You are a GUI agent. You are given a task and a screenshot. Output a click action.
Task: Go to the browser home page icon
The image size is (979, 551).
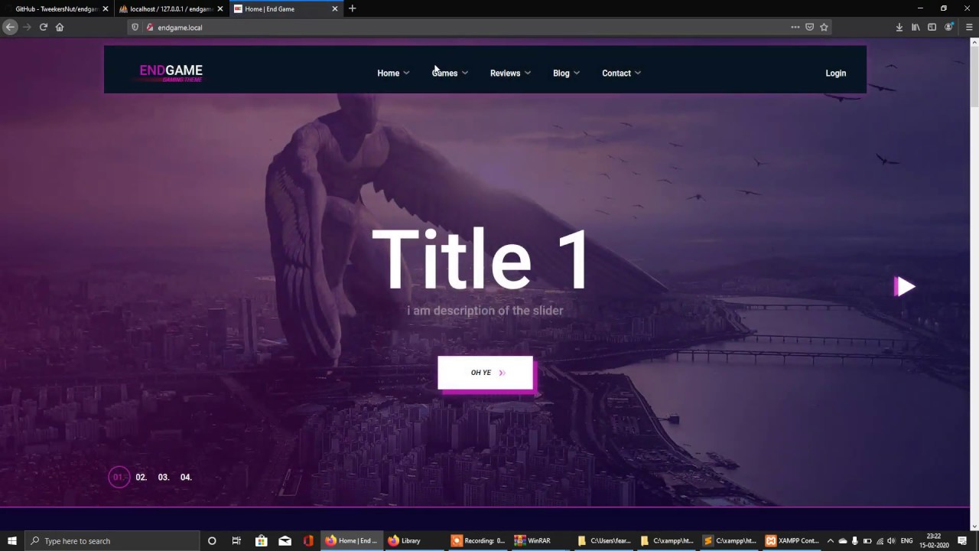tap(60, 27)
